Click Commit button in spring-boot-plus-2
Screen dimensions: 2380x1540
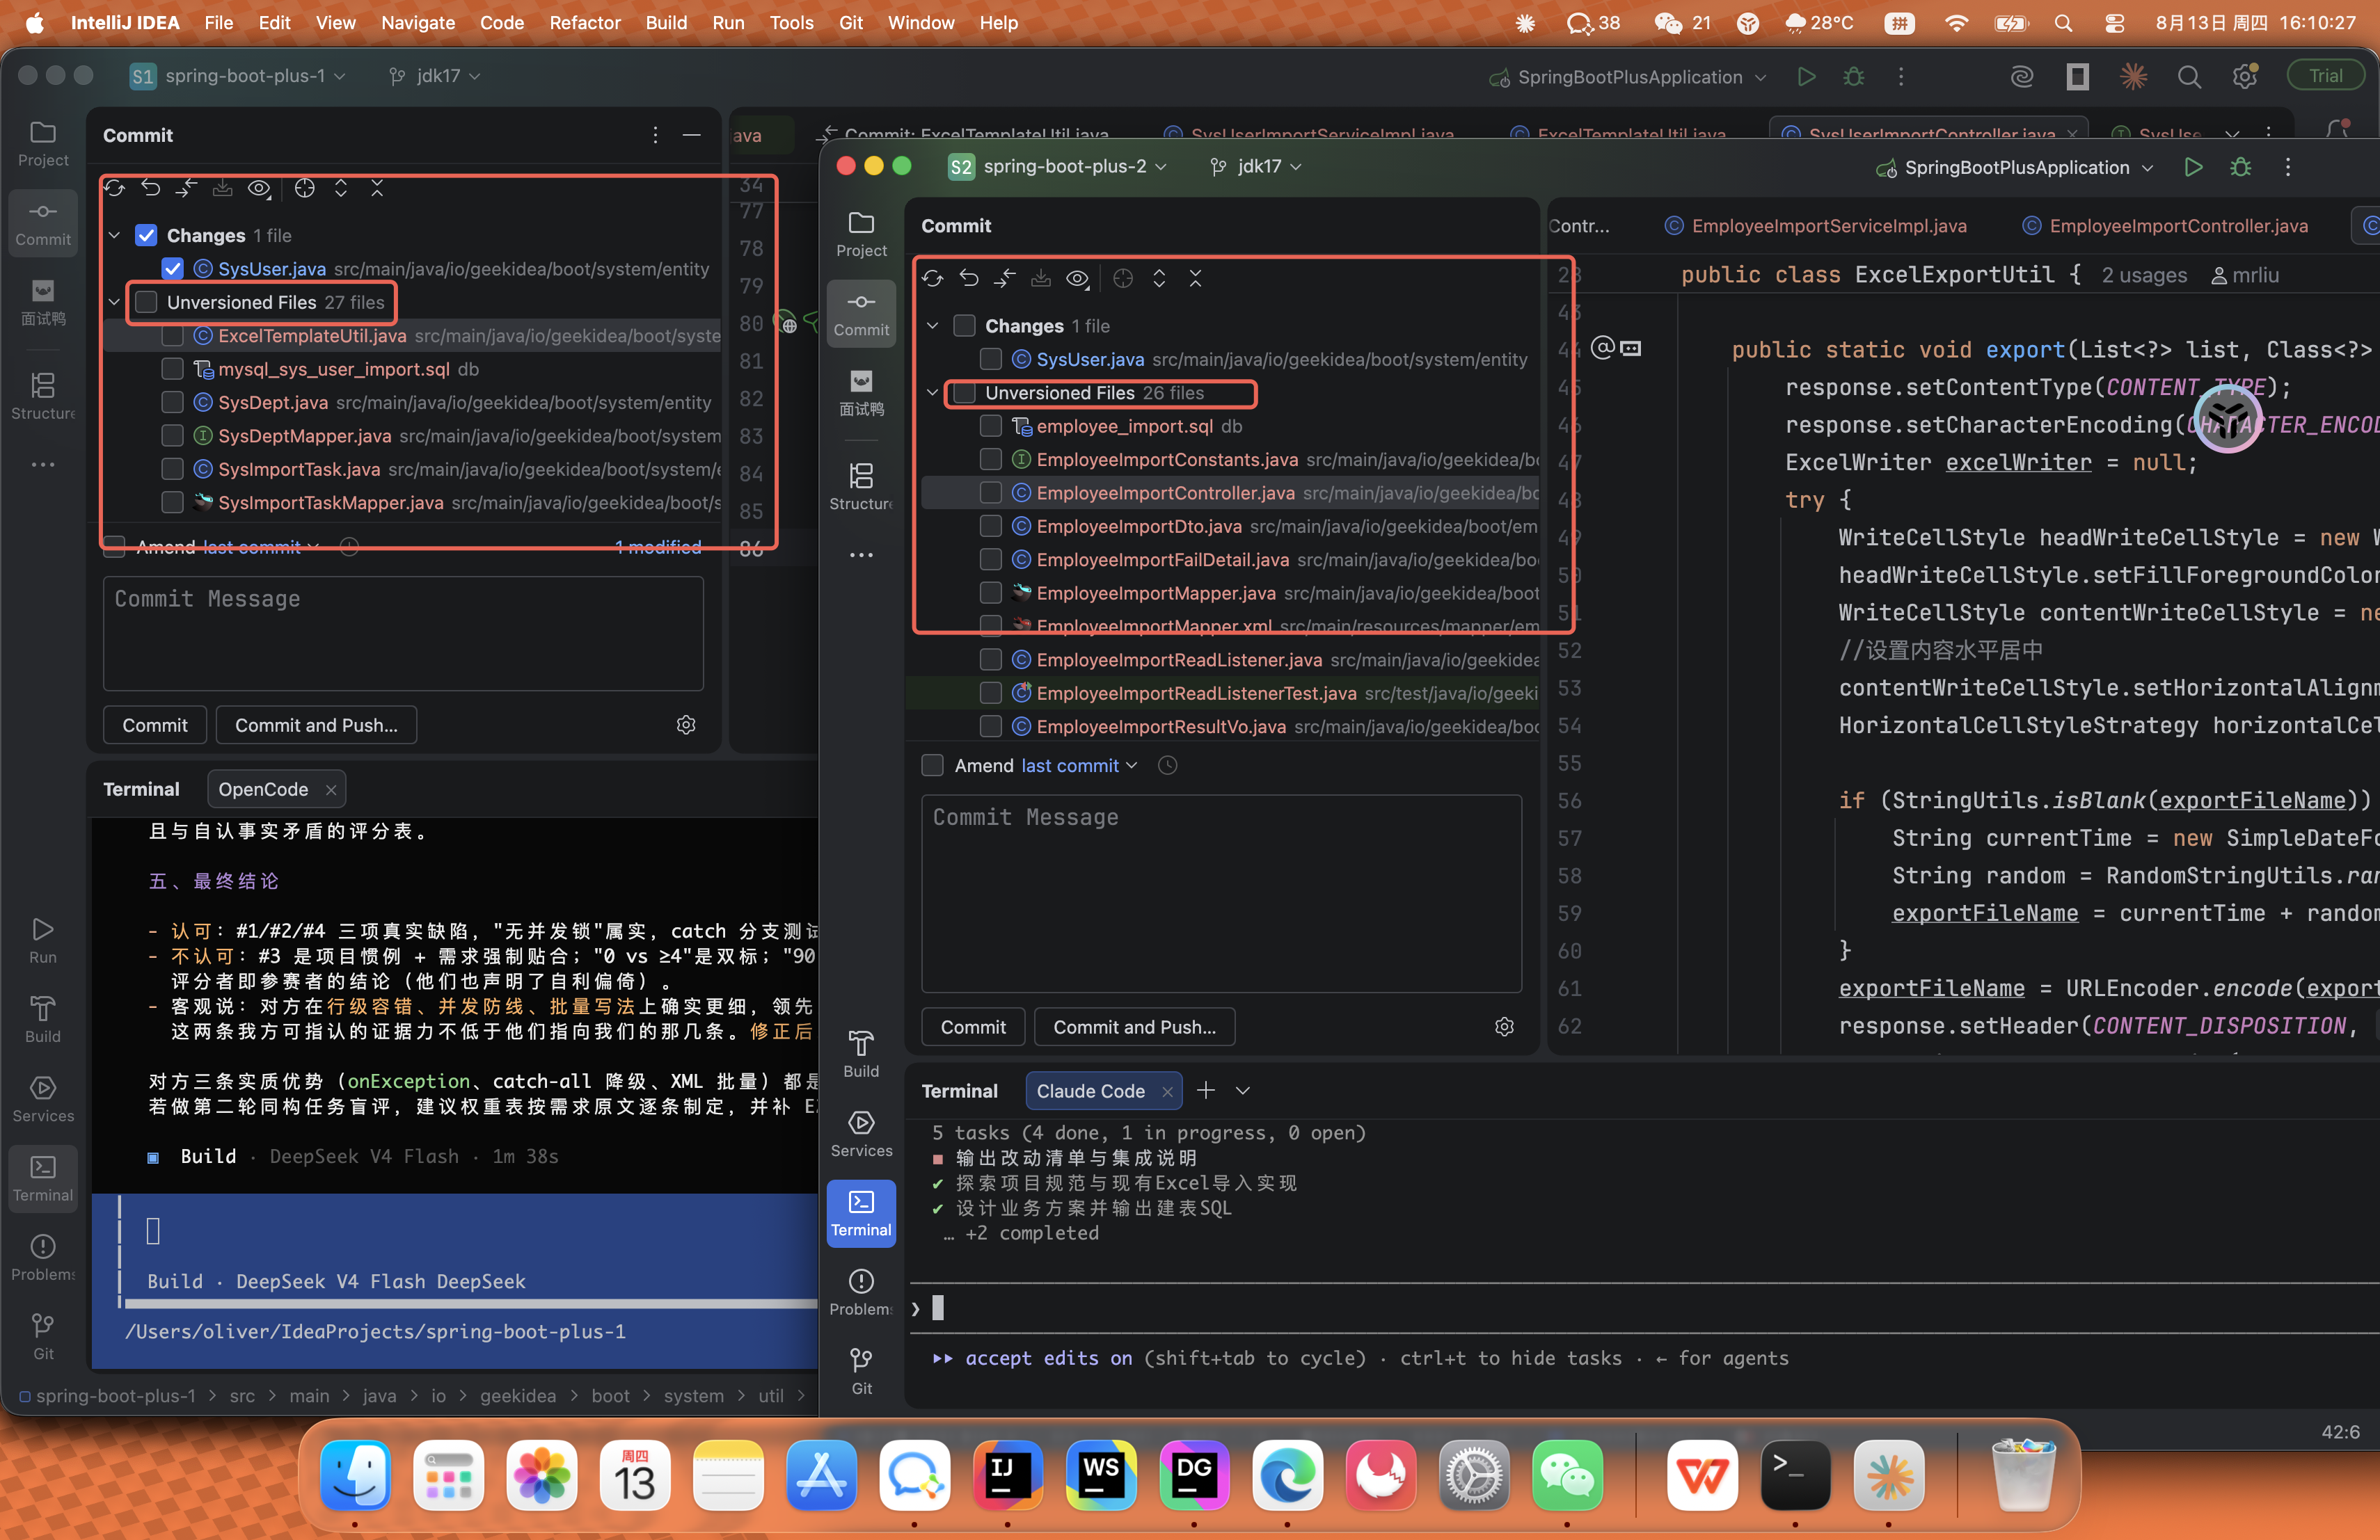(x=973, y=1027)
